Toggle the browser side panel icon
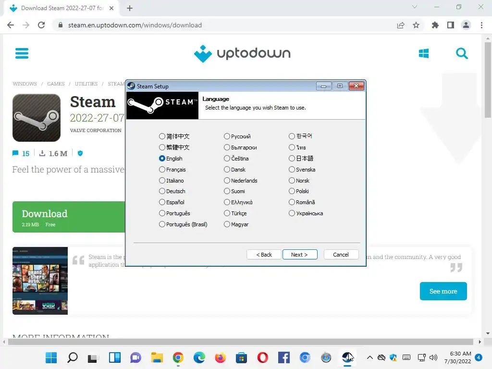Image resolution: width=492 pixels, height=369 pixels. 451,25
